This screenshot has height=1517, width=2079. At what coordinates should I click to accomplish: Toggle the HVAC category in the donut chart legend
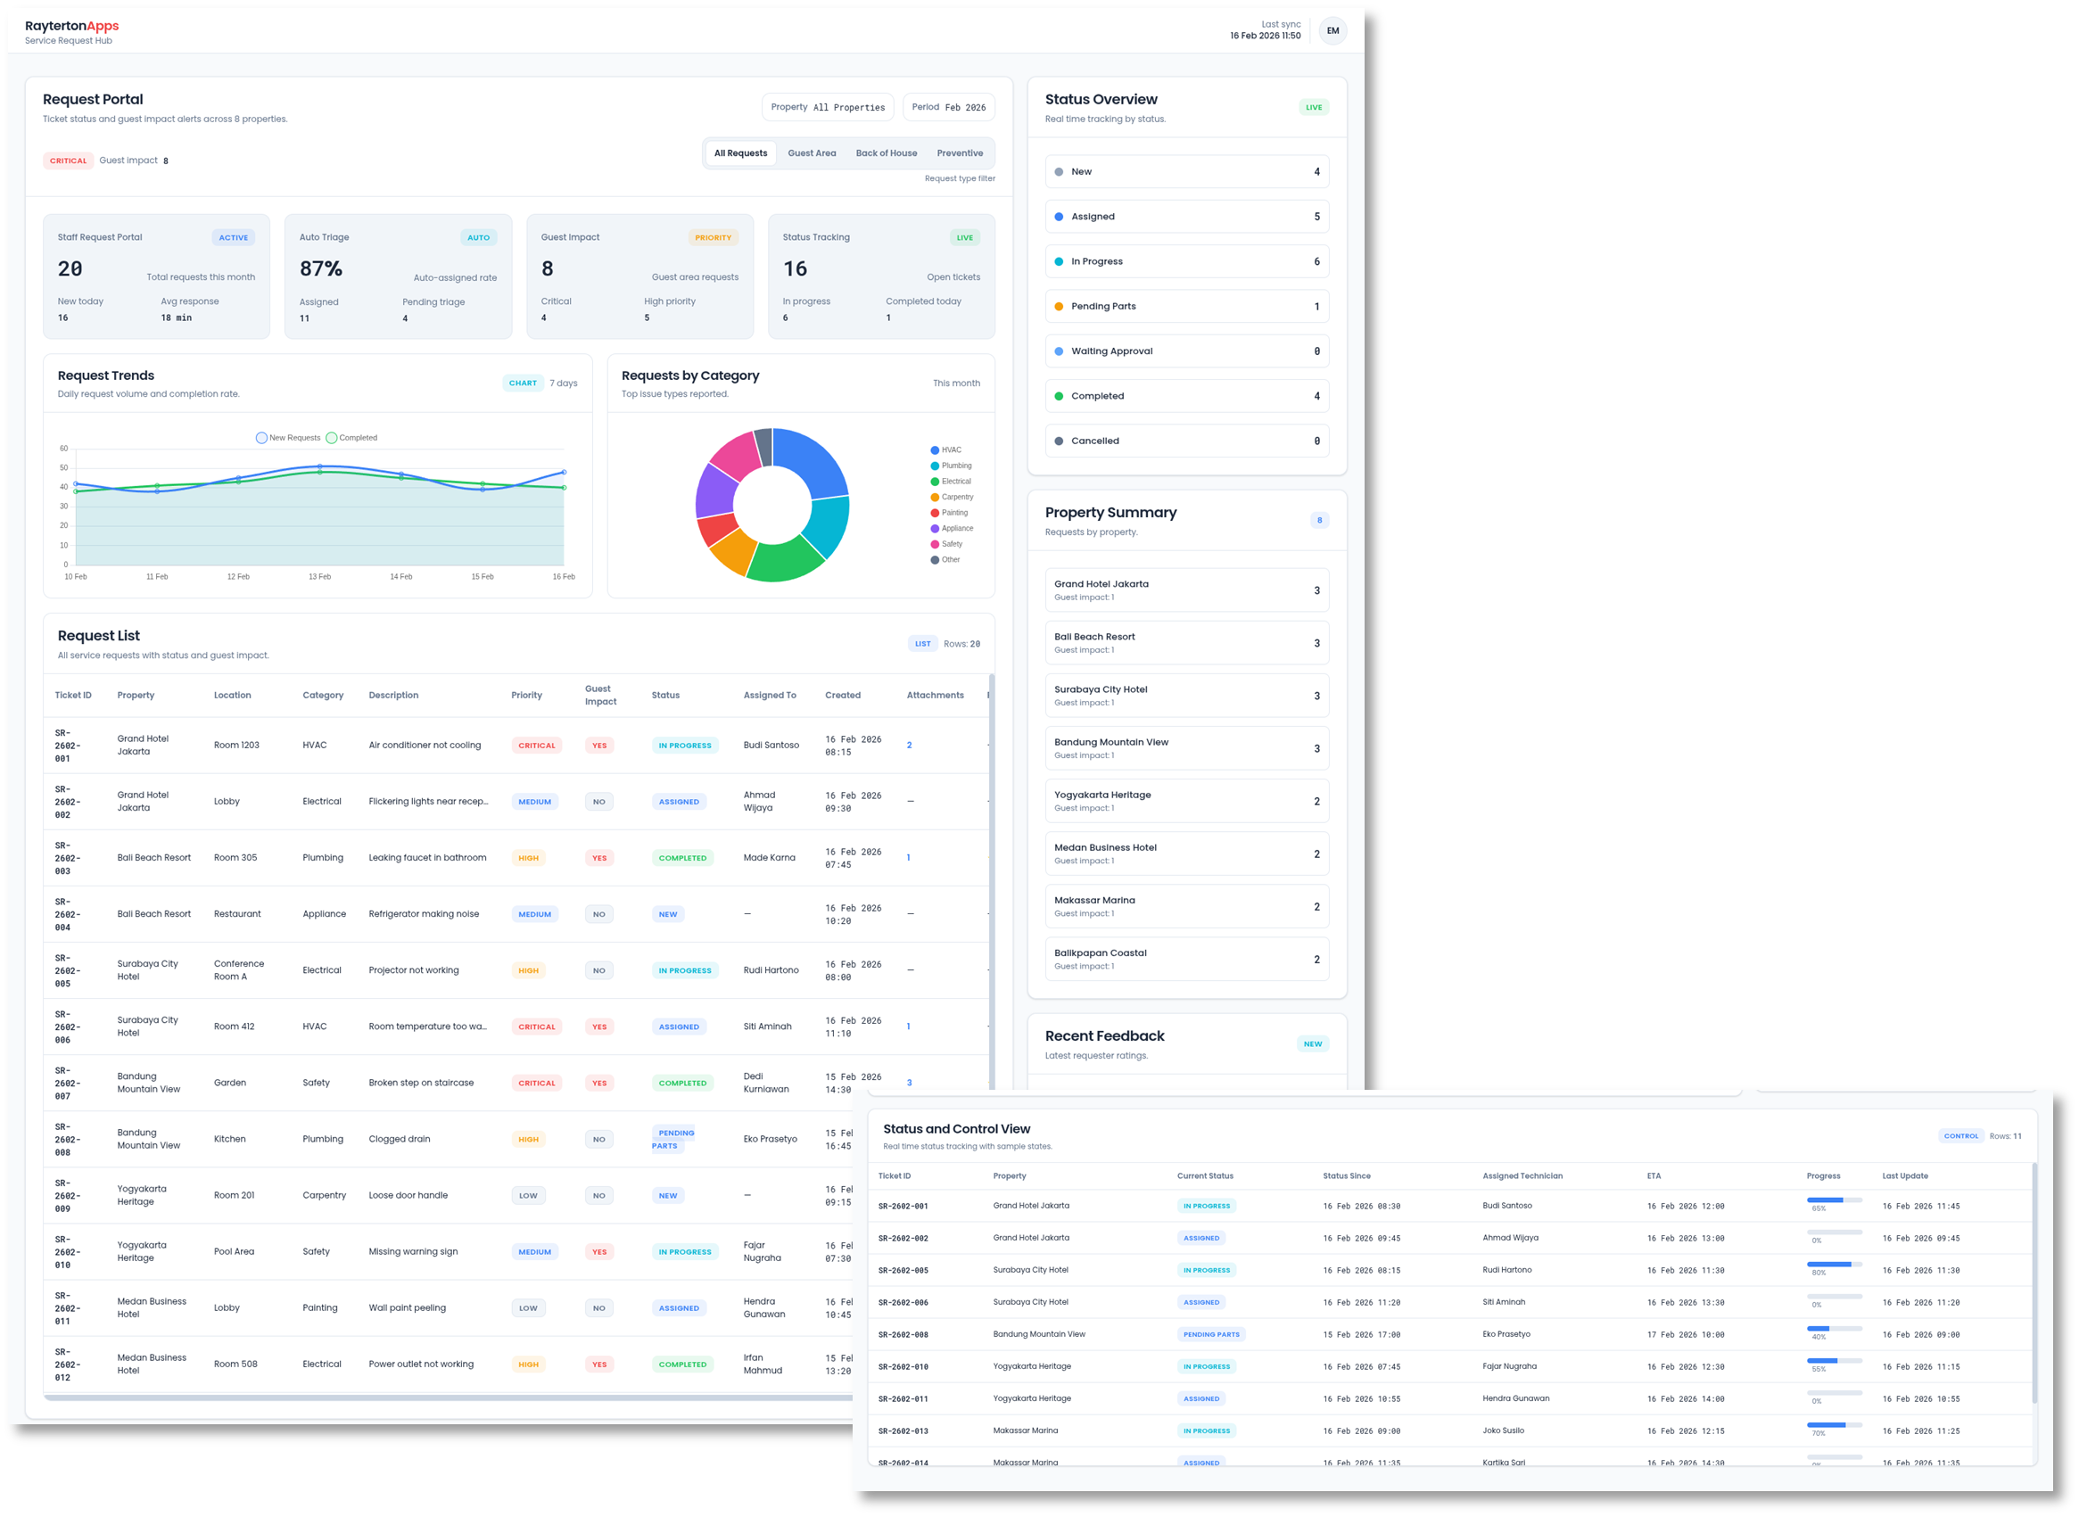948,449
